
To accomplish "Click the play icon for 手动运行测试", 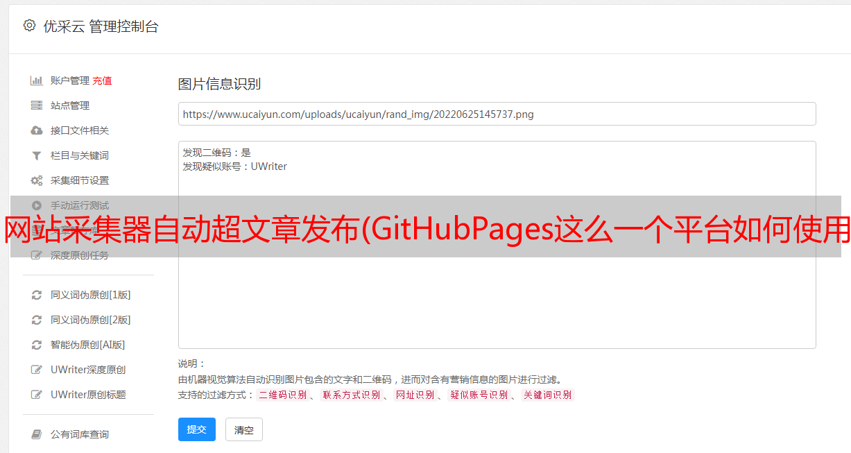I will tap(37, 205).
